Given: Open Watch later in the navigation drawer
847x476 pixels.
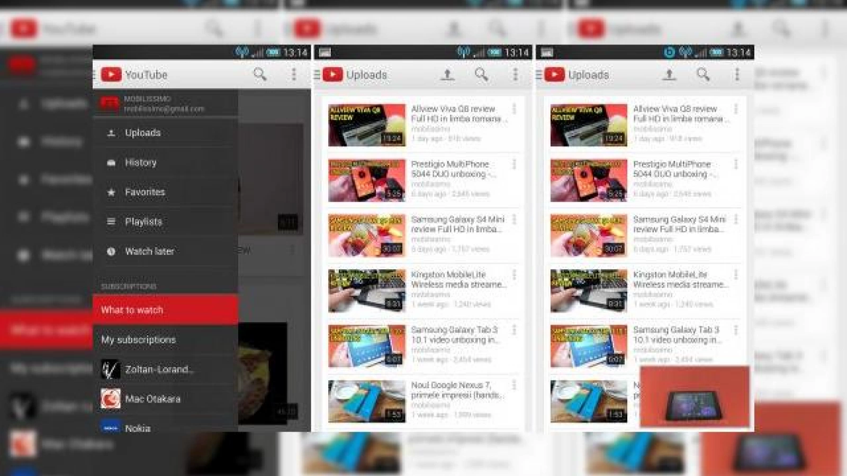Looking at the screenshot, I should pyautogui.click(x=165, y=251).
